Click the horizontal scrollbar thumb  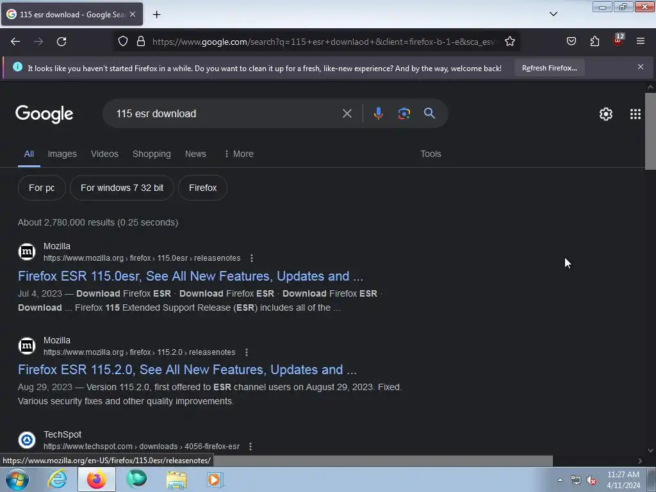click(382, 461)
